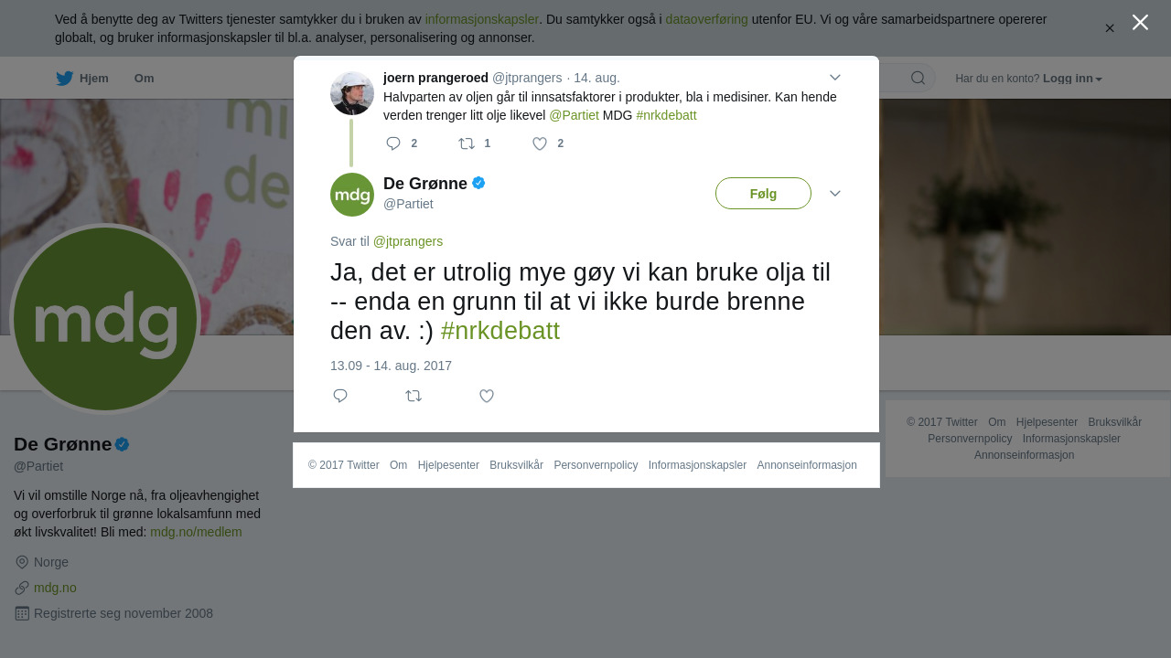Viewport: 1171px width, 658px height.
Task: Open @jtprangers in Svar til line
Action: 408,241
